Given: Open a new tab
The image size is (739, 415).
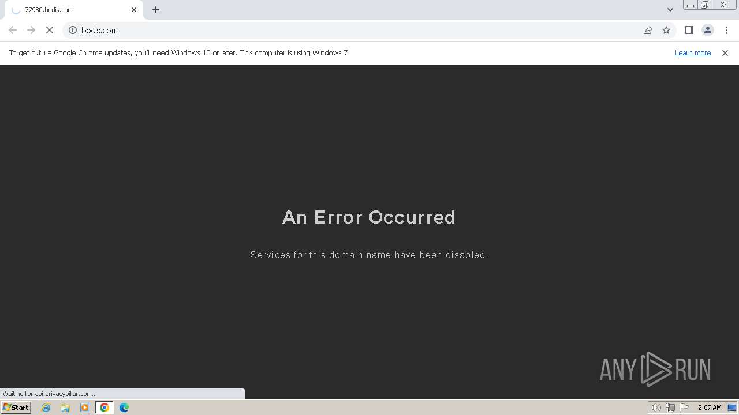Looking at the screenshot, I should tap(156, 10).
